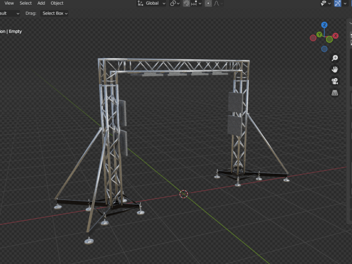Click the top horizontal truss beam
Viewport: 352px width, 264px height.
point(174,66)
